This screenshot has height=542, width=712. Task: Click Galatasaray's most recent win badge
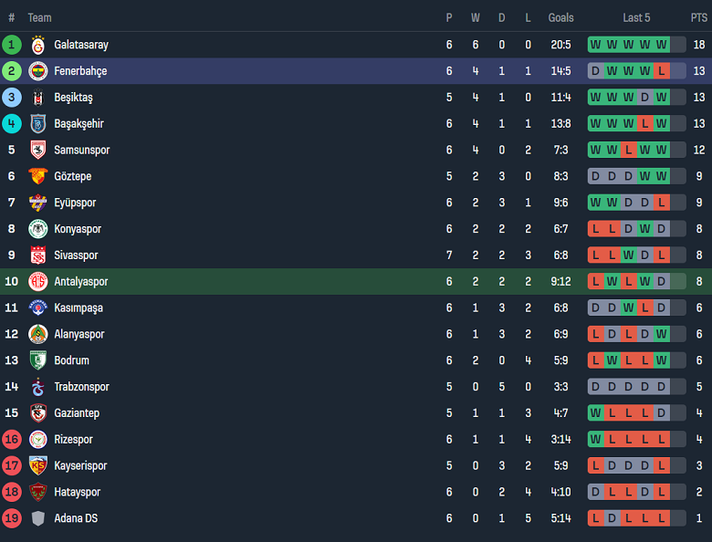[x=661, y=45]
